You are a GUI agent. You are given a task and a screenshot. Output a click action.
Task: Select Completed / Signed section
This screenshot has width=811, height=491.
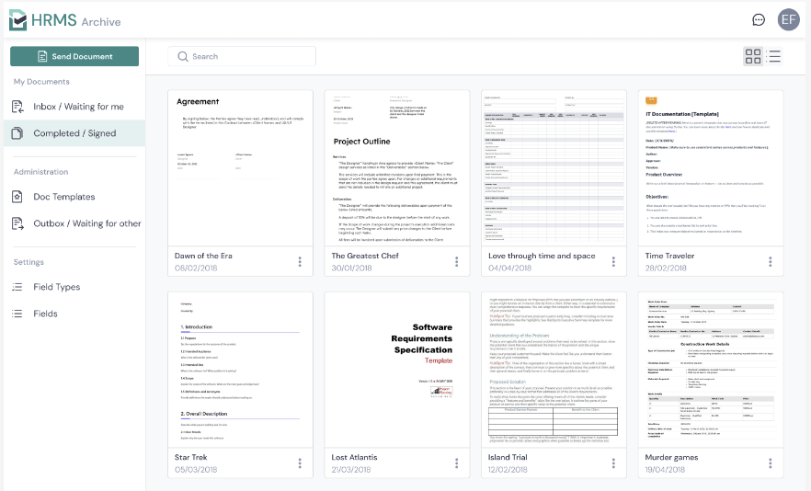tap(74, 133)
